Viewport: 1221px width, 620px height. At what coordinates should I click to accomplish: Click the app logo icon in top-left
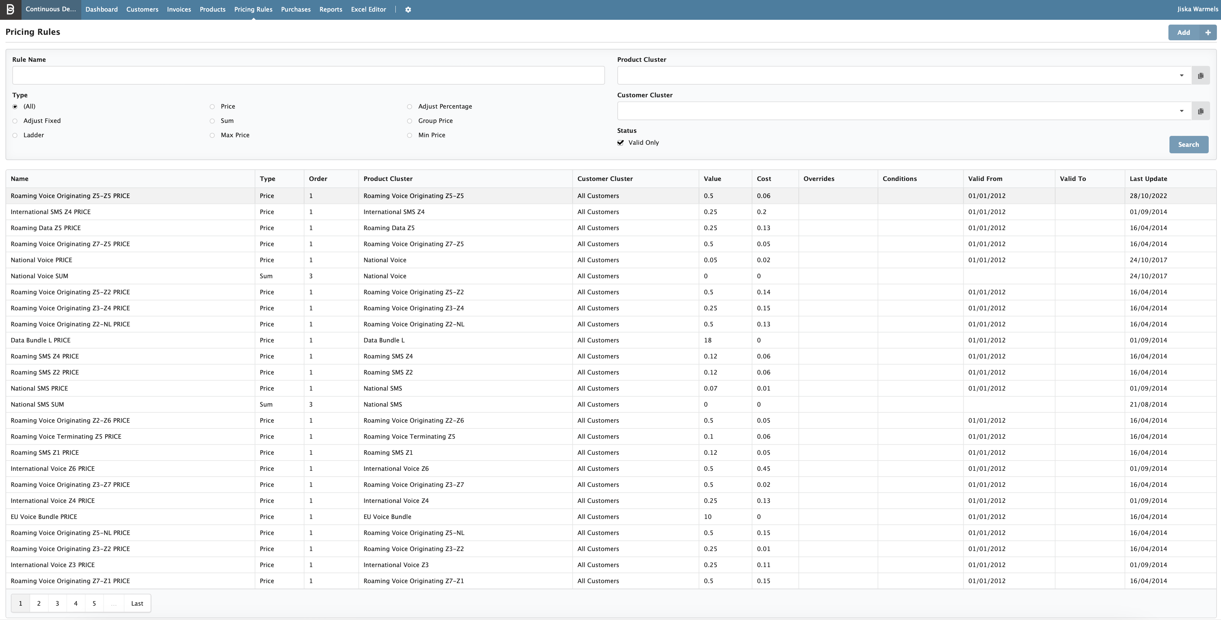pyautogui.click(x=10, y=10)
